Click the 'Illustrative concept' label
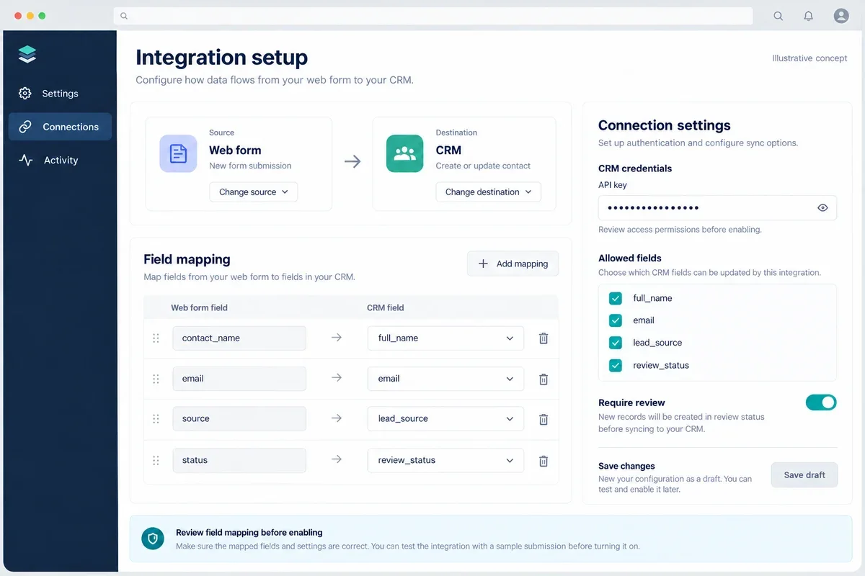This screenshot has width=865, height=576. (x=809, y=58)
